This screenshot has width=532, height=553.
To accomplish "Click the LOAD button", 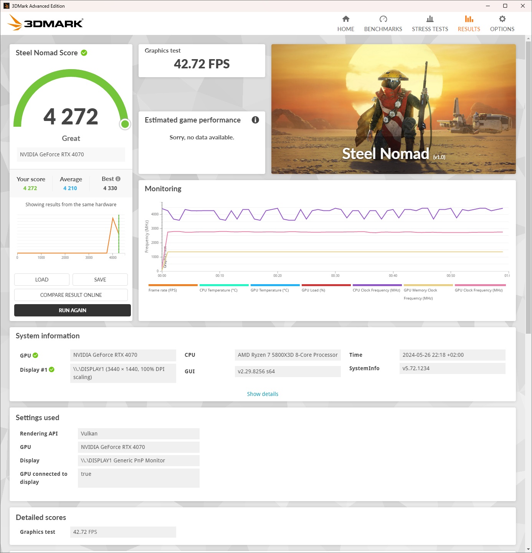I will click(x=42, y=280).
